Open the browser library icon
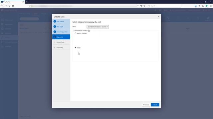 coord(199,6)
